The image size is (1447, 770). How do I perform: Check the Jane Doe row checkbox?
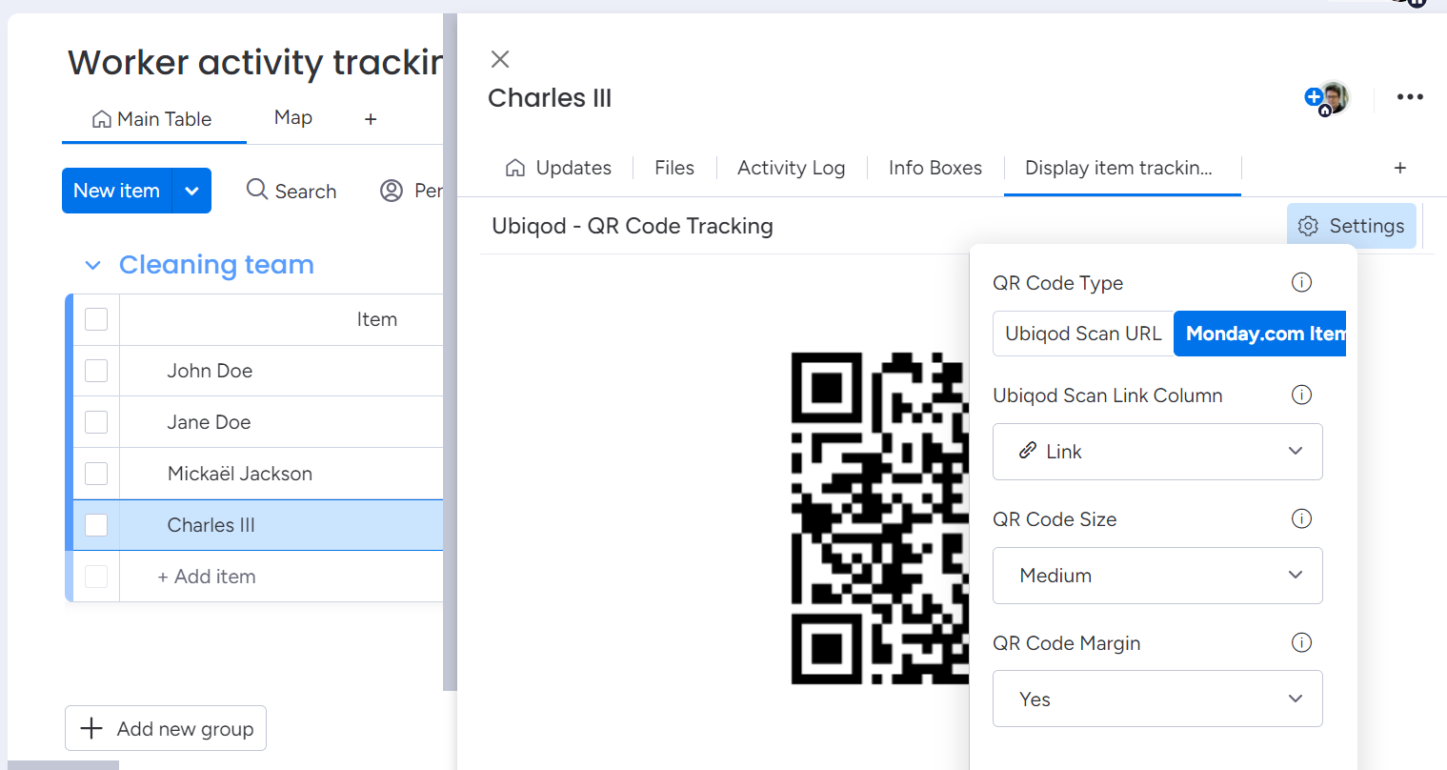click(x=96, y=422)
